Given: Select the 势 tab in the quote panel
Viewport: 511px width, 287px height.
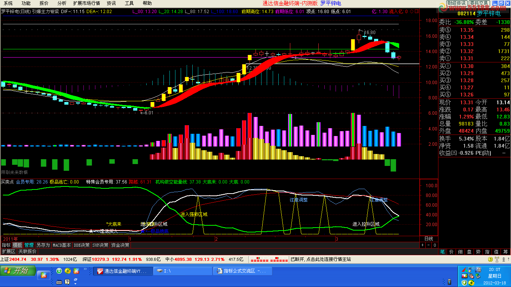Looking at the screenshot, I should [x=478, y=252].
